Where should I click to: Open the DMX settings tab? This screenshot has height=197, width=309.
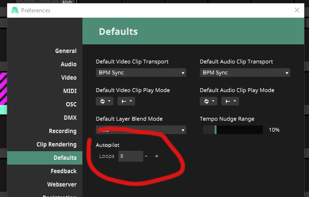pyautogui.click(x=70, y=118)
